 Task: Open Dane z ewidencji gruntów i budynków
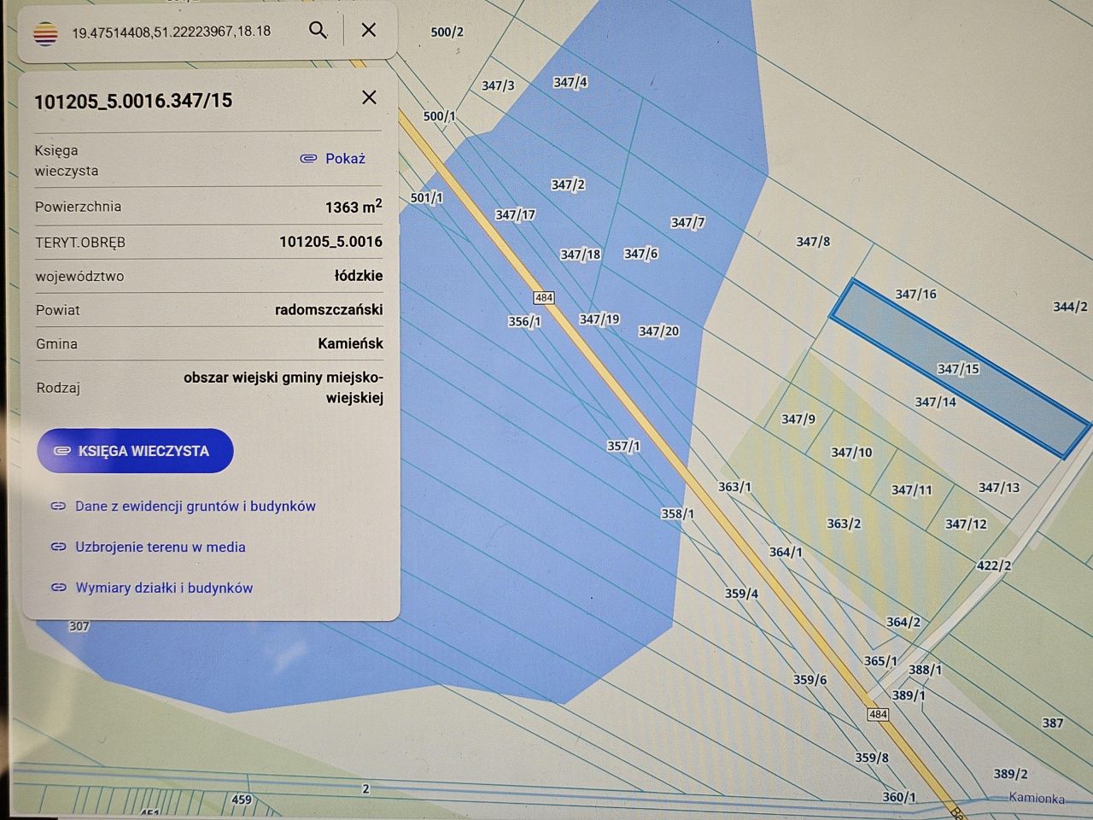(x=196, y=506)
